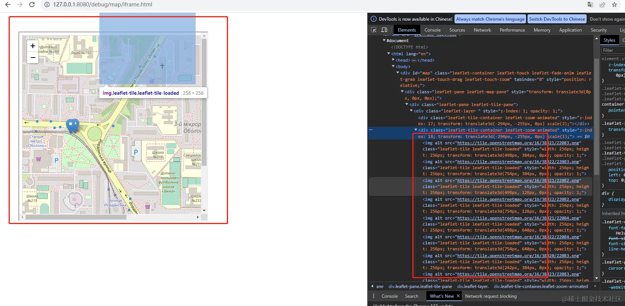The width and height of the screenshot is (625, 306).
Task: Click the map iframe vertical scrollbar thumb
Action: pos(204,103)
